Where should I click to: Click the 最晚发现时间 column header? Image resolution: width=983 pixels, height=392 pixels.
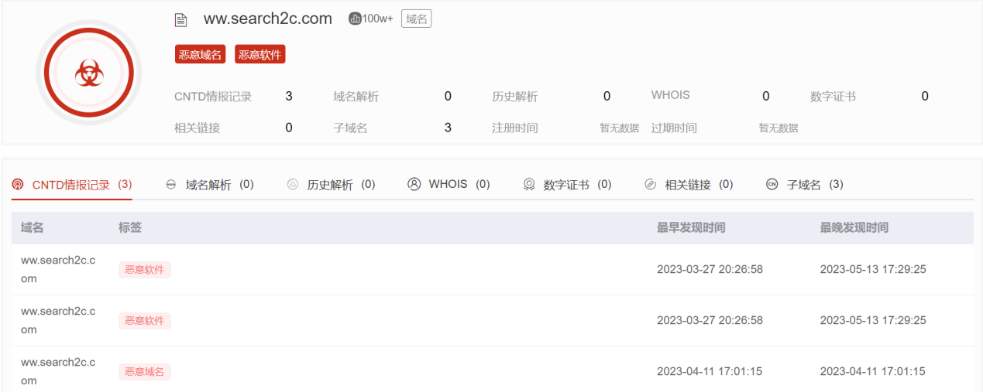[x=854, y=228]
